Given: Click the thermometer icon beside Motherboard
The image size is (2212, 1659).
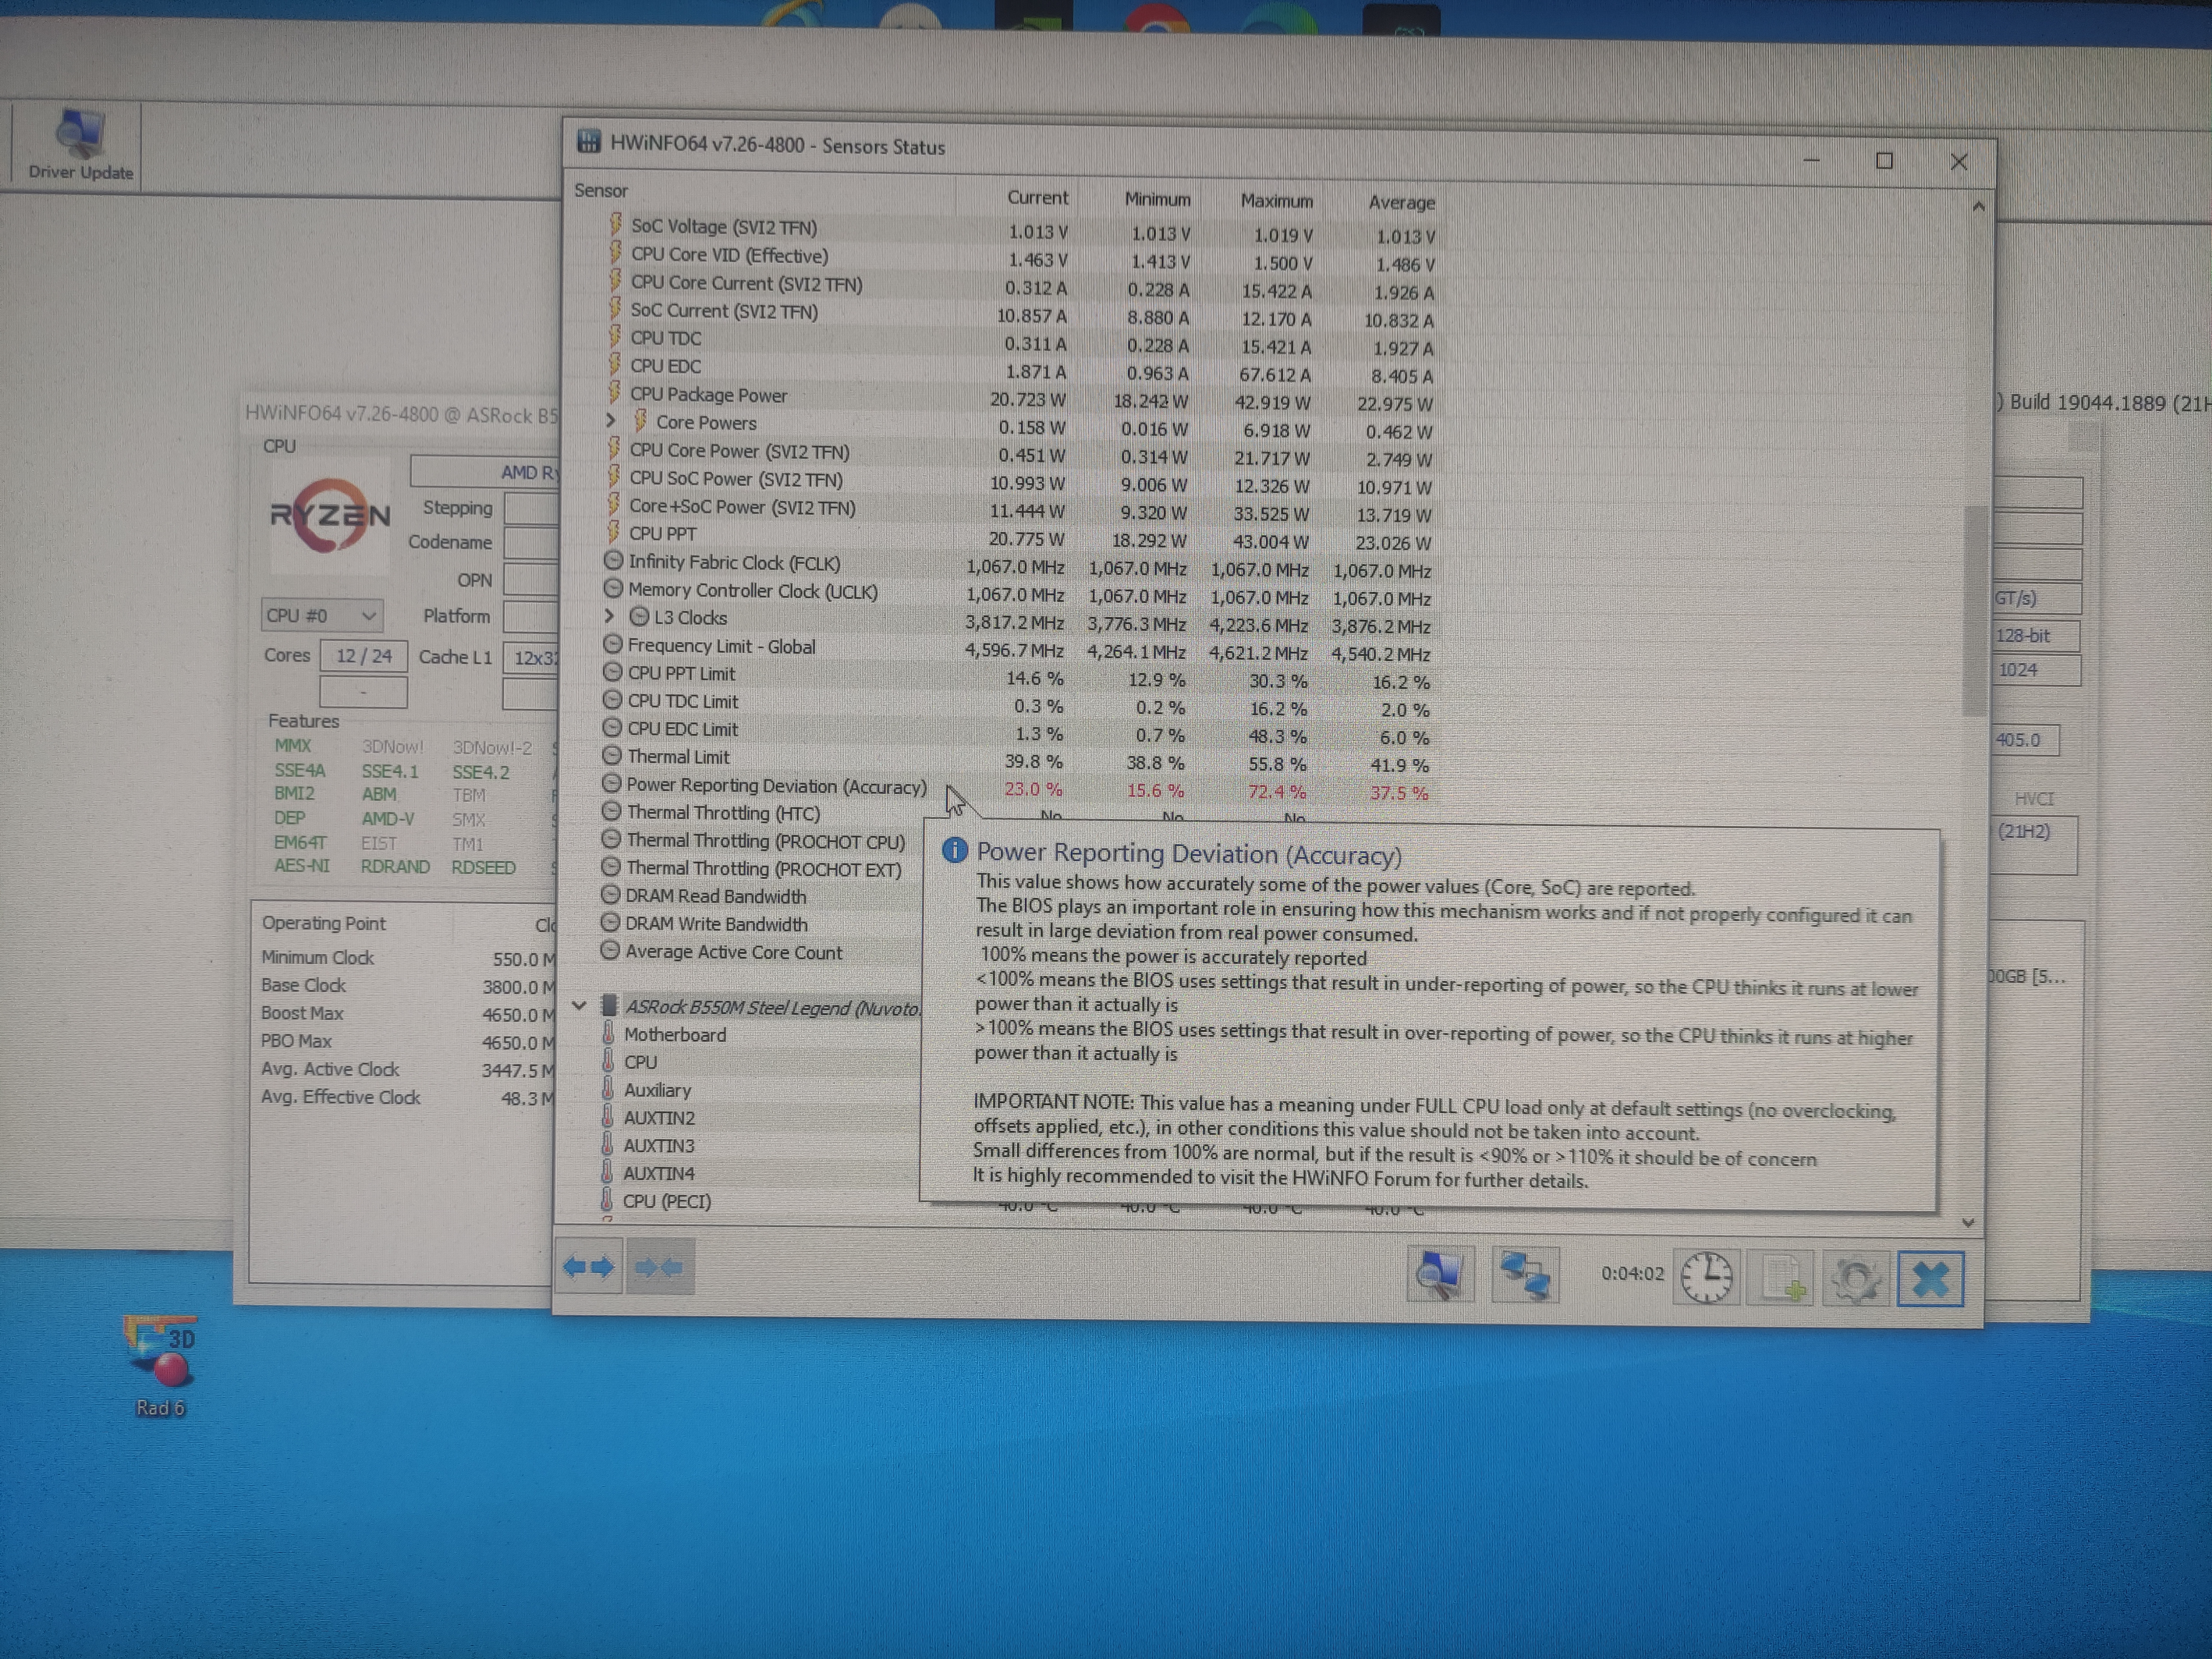Looking at the screenshot, I should coord(608,1033).
